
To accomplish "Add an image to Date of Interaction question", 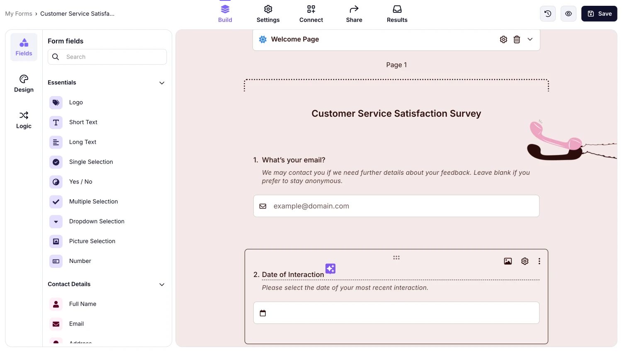I will click(x=508, y=261).
